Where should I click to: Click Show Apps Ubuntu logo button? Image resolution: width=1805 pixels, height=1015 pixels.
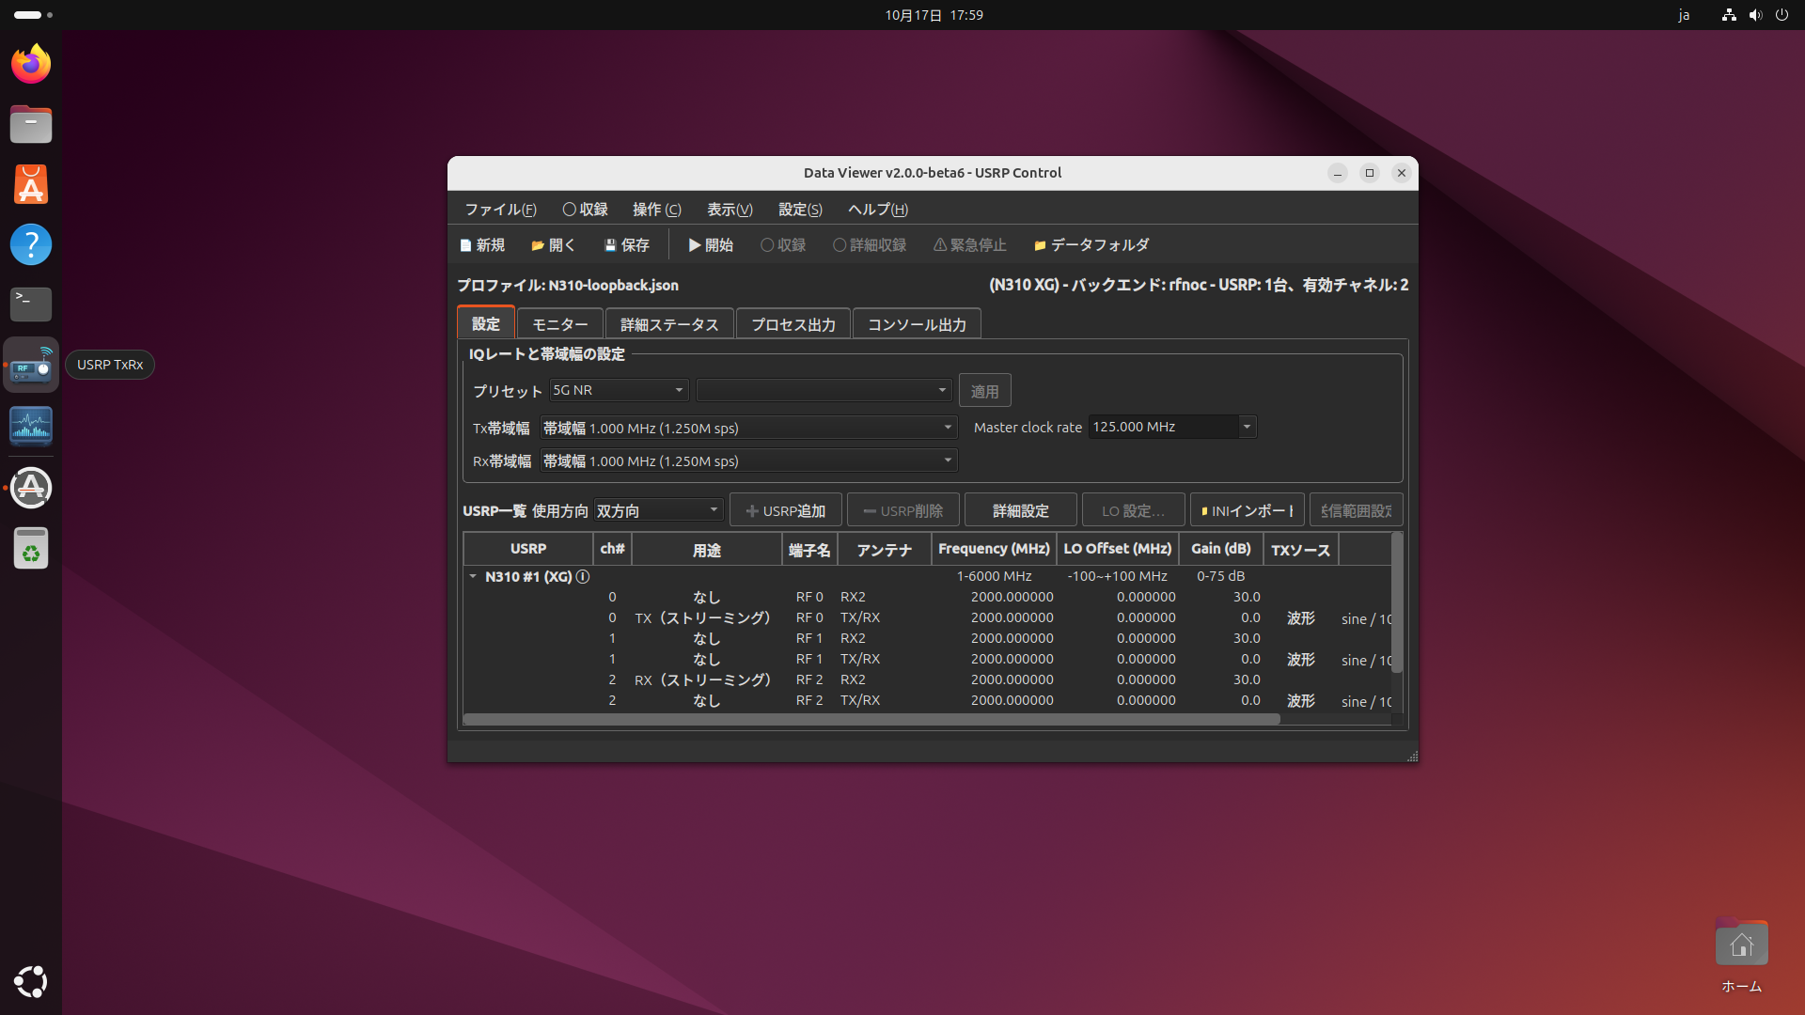tap(31, 982)
